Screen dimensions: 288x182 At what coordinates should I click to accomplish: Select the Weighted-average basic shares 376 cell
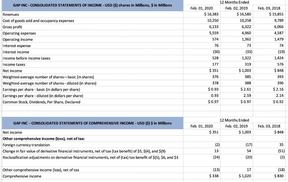tap(216, 77)
